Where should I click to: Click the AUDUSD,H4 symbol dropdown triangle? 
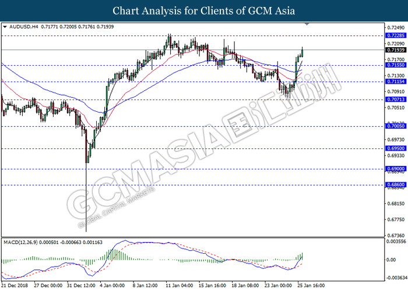(x=5, y=27)
